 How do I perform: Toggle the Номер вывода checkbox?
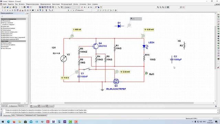coord(1,30)
